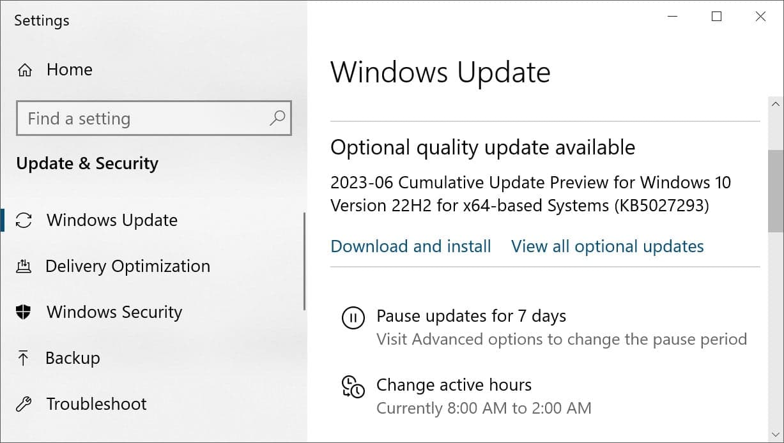Click Download and install link
784x443 pixels.
click(410, 246)
